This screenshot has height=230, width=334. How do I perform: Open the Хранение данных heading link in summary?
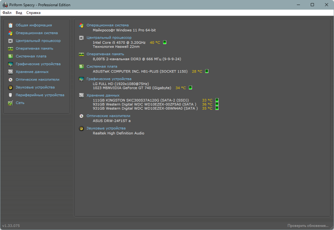tap(103, 95)
